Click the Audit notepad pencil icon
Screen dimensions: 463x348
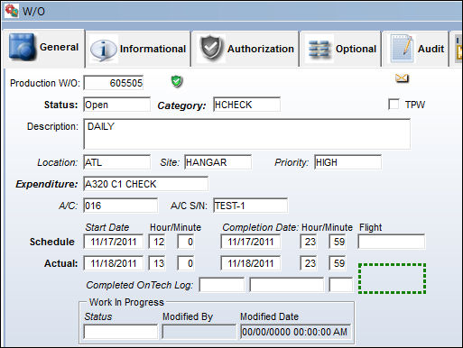point(403,48)
